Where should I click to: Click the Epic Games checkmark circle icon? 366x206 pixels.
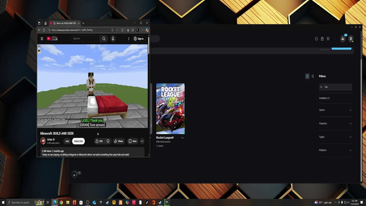[x=316, y=39]
